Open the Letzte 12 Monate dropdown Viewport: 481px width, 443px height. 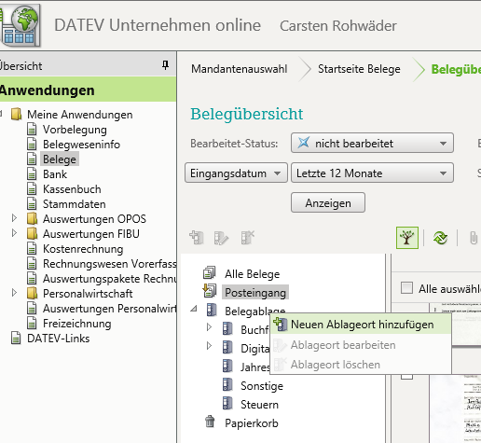[x=372, y=173]
